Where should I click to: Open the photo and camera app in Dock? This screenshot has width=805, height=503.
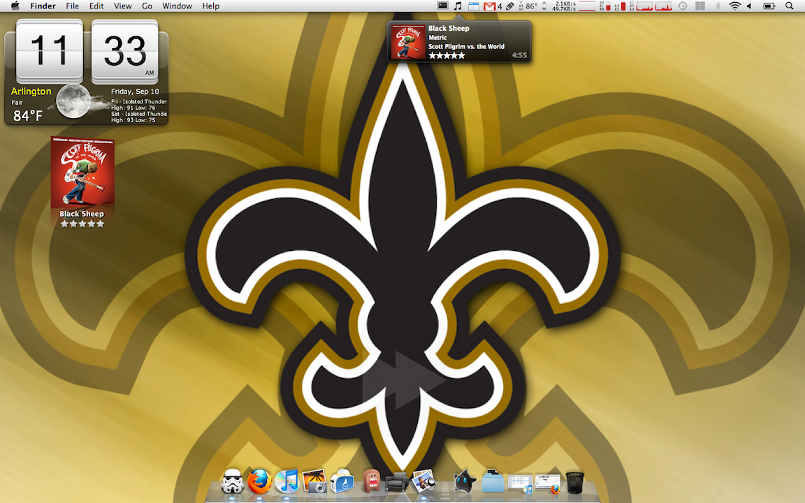pyautogui.click(x=314, y=482)
